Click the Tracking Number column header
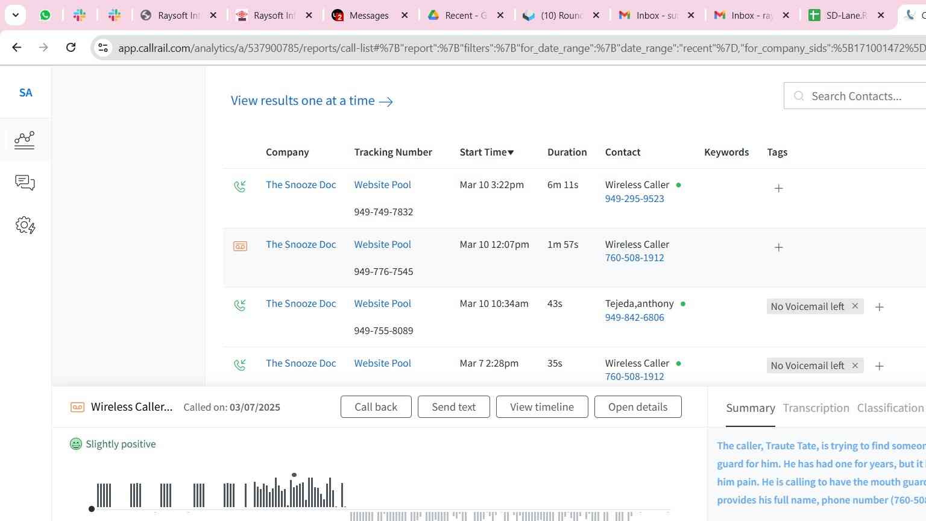Viewport: 926px width, 521px height. coord(393,152)
